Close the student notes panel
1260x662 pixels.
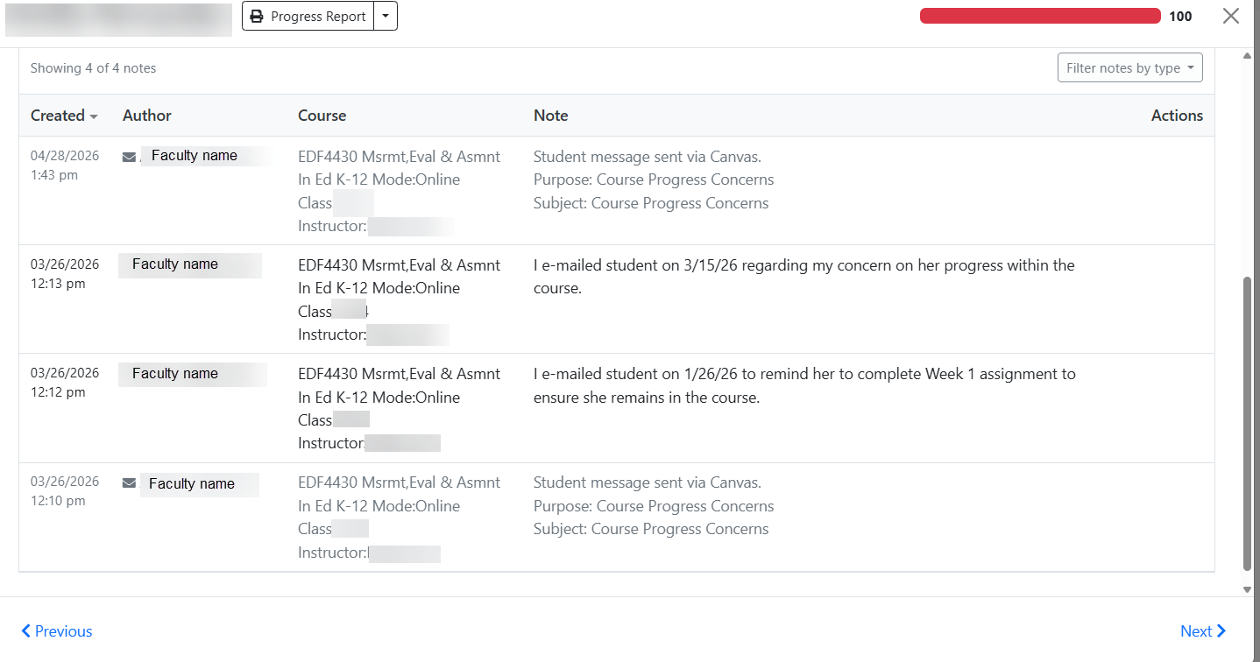coord(1231,16)
